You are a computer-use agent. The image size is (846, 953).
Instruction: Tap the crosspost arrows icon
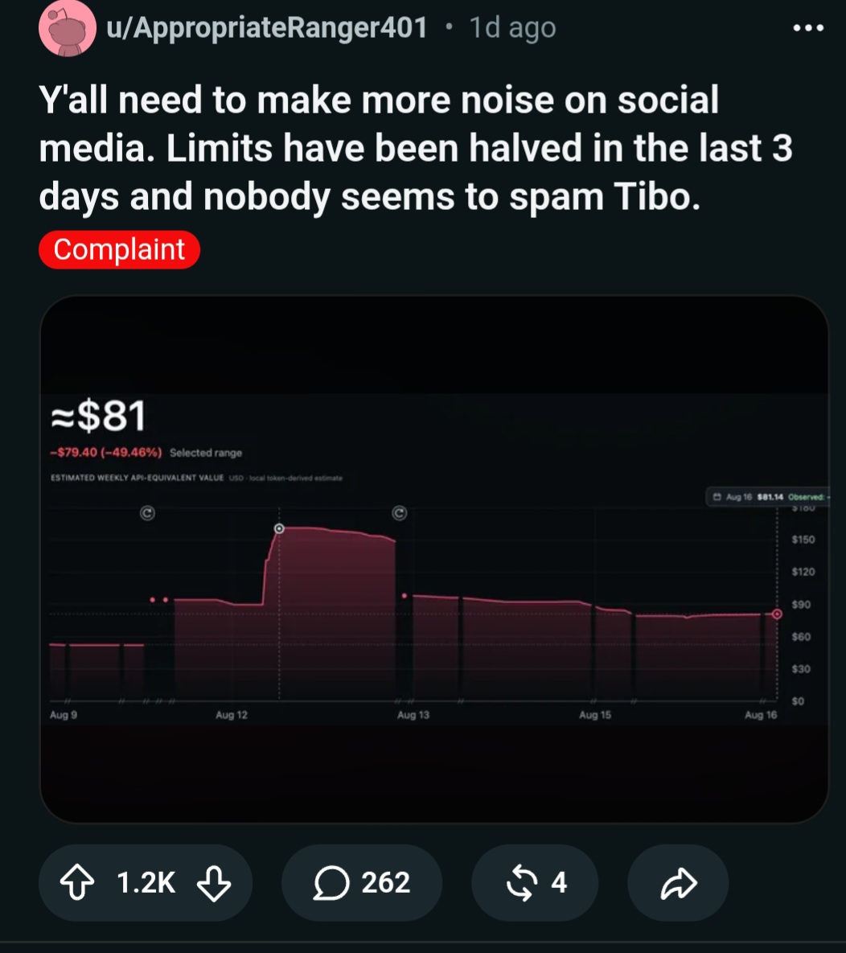pyautogui.click(x=522, y=882)
